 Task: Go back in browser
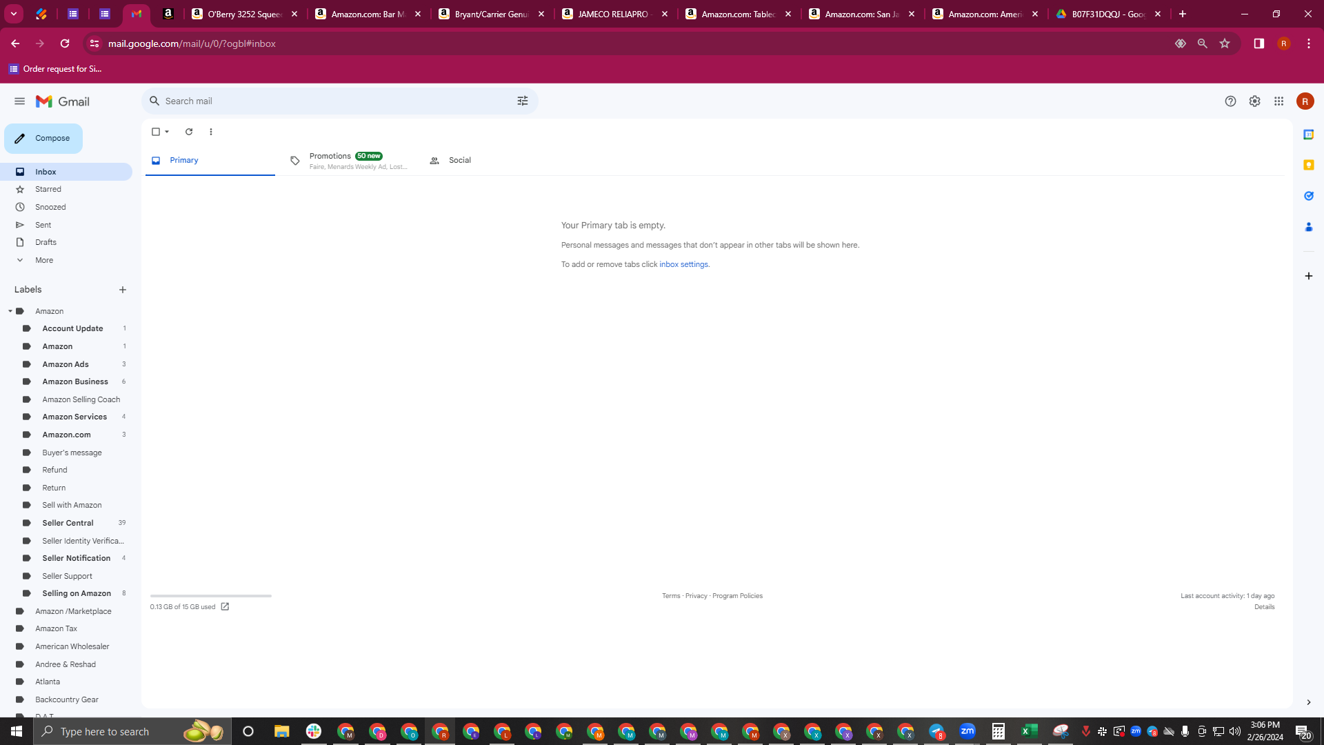tap(15, 43)
